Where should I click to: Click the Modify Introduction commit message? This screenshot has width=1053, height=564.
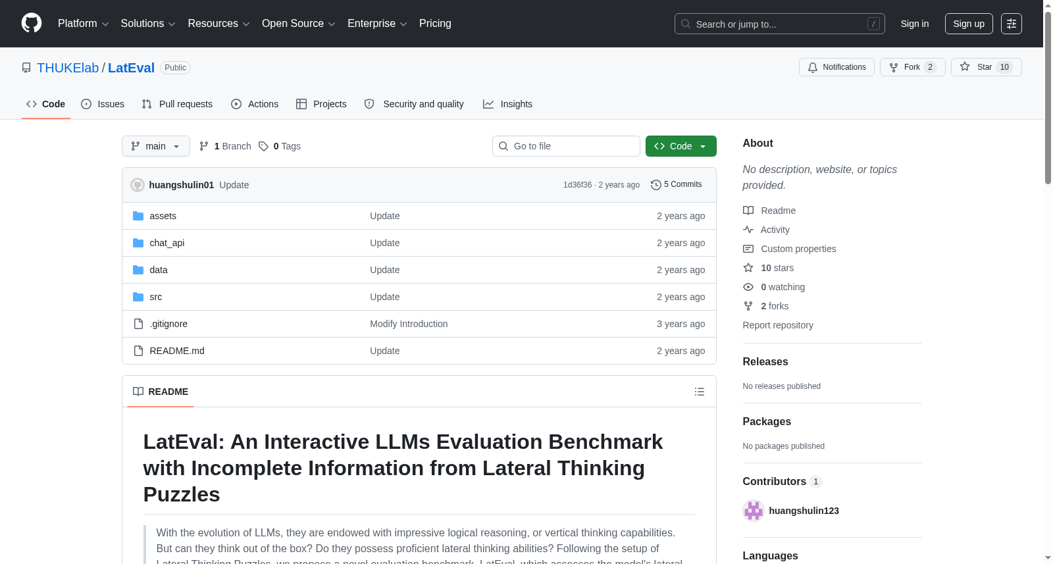coord(409,324)
